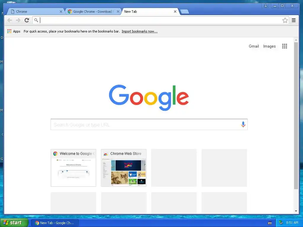The image size is (303, 227).
Task: Start voice search with microphone icon
Action: point(243,124)
